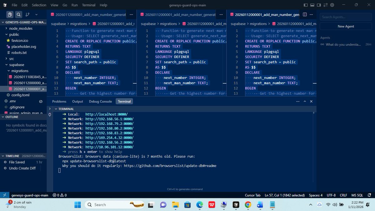This screenshot has width=375, height=211.
Task: Click the split editor right icon
Action: [305, 14]
